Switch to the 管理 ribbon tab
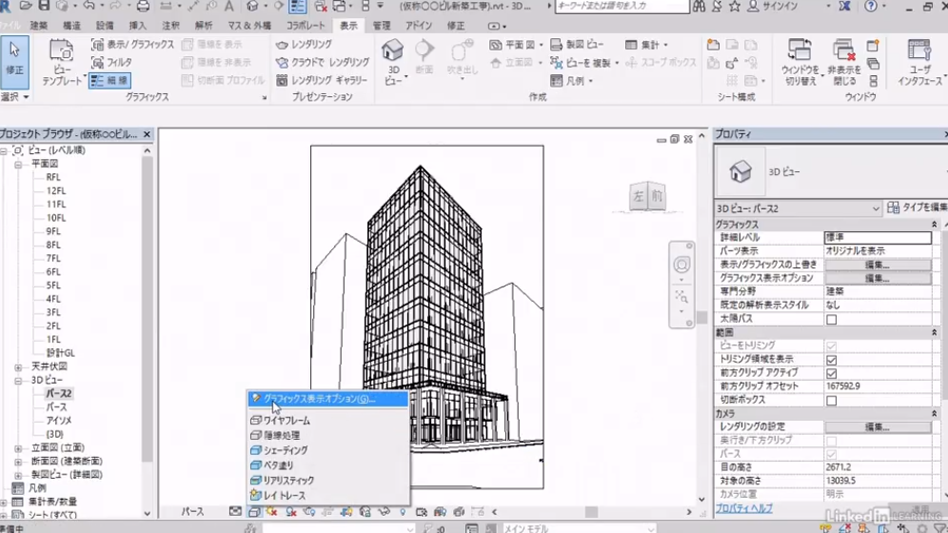Screen dimensions: 948x533 tap(381, 26)
